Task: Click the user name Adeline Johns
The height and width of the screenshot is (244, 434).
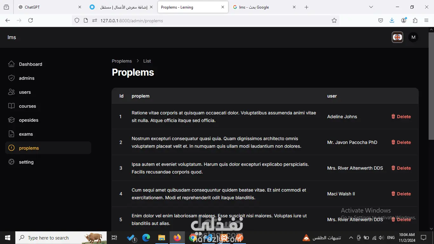Action: click(342, 117)
